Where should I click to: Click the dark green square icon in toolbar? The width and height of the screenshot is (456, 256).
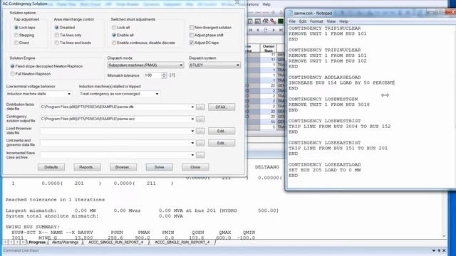(x=281, y=21)
